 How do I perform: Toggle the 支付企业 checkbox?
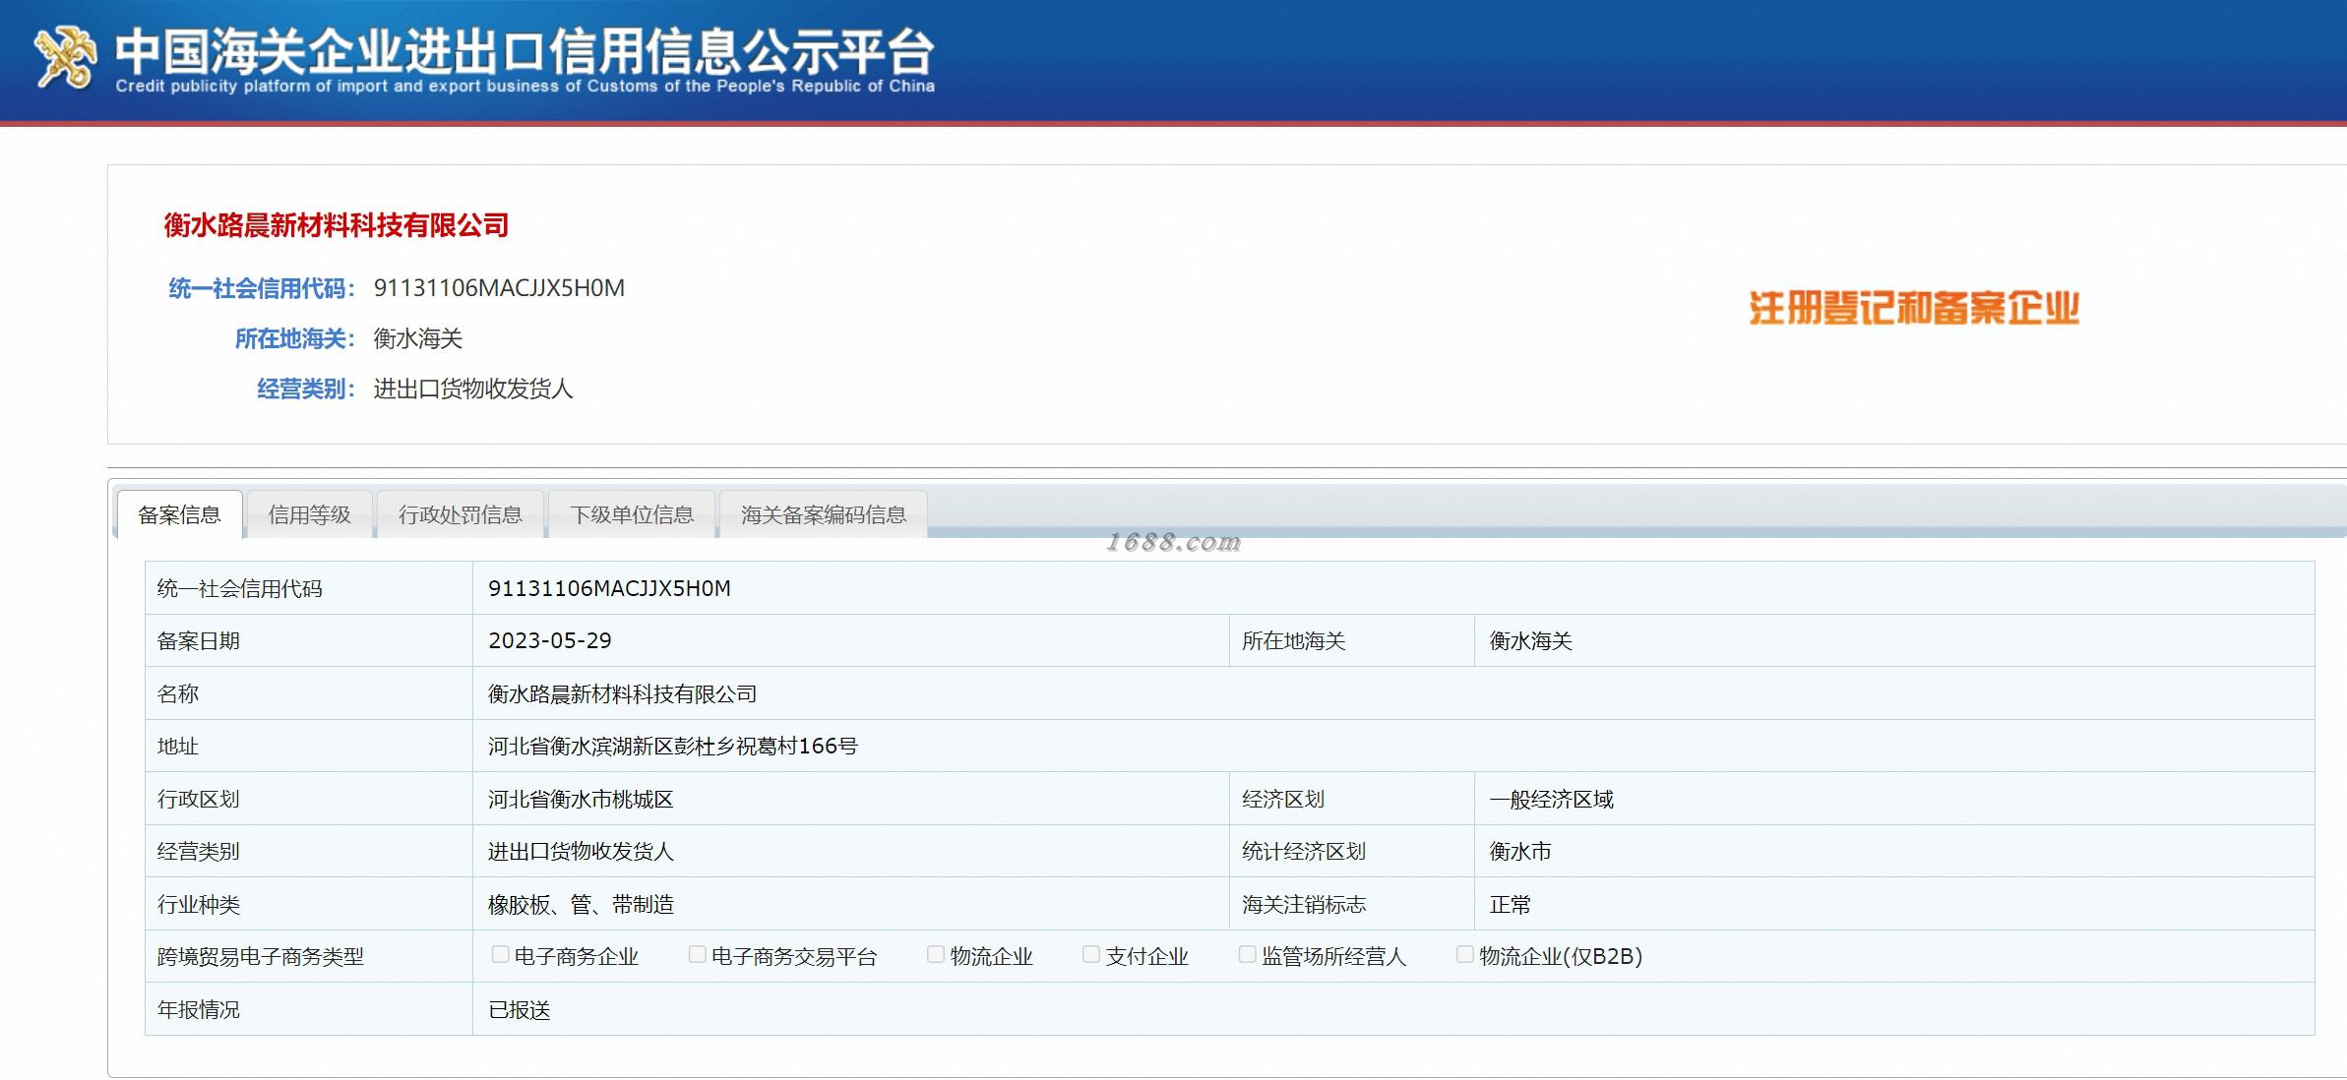pyautogui.click(x=1090, y=954)
